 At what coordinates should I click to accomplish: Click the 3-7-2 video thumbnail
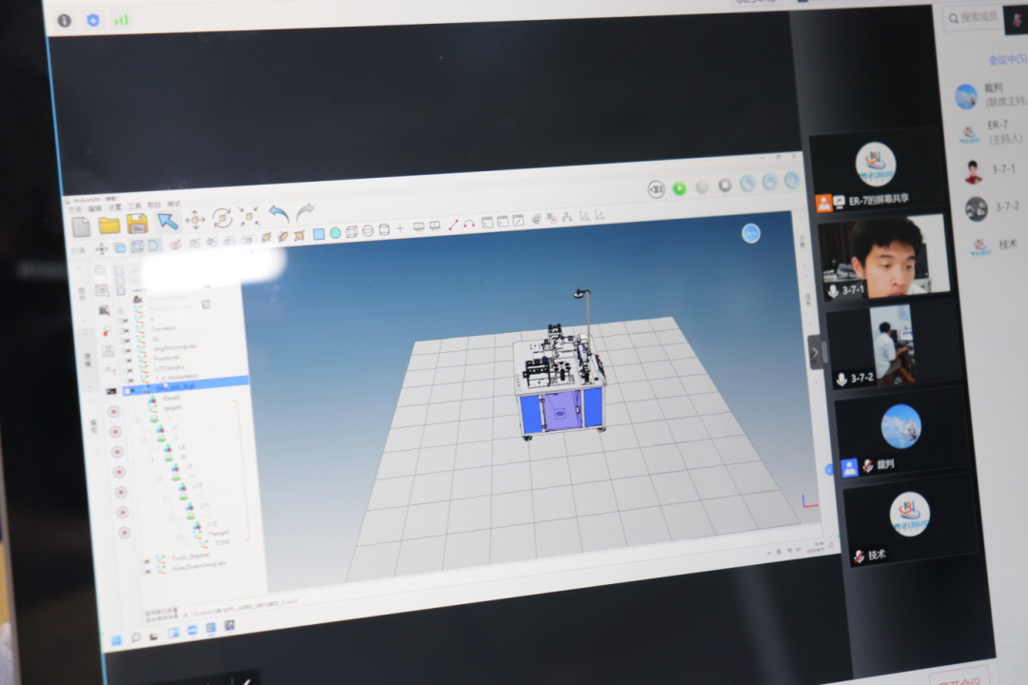click(x=892, y=344)
